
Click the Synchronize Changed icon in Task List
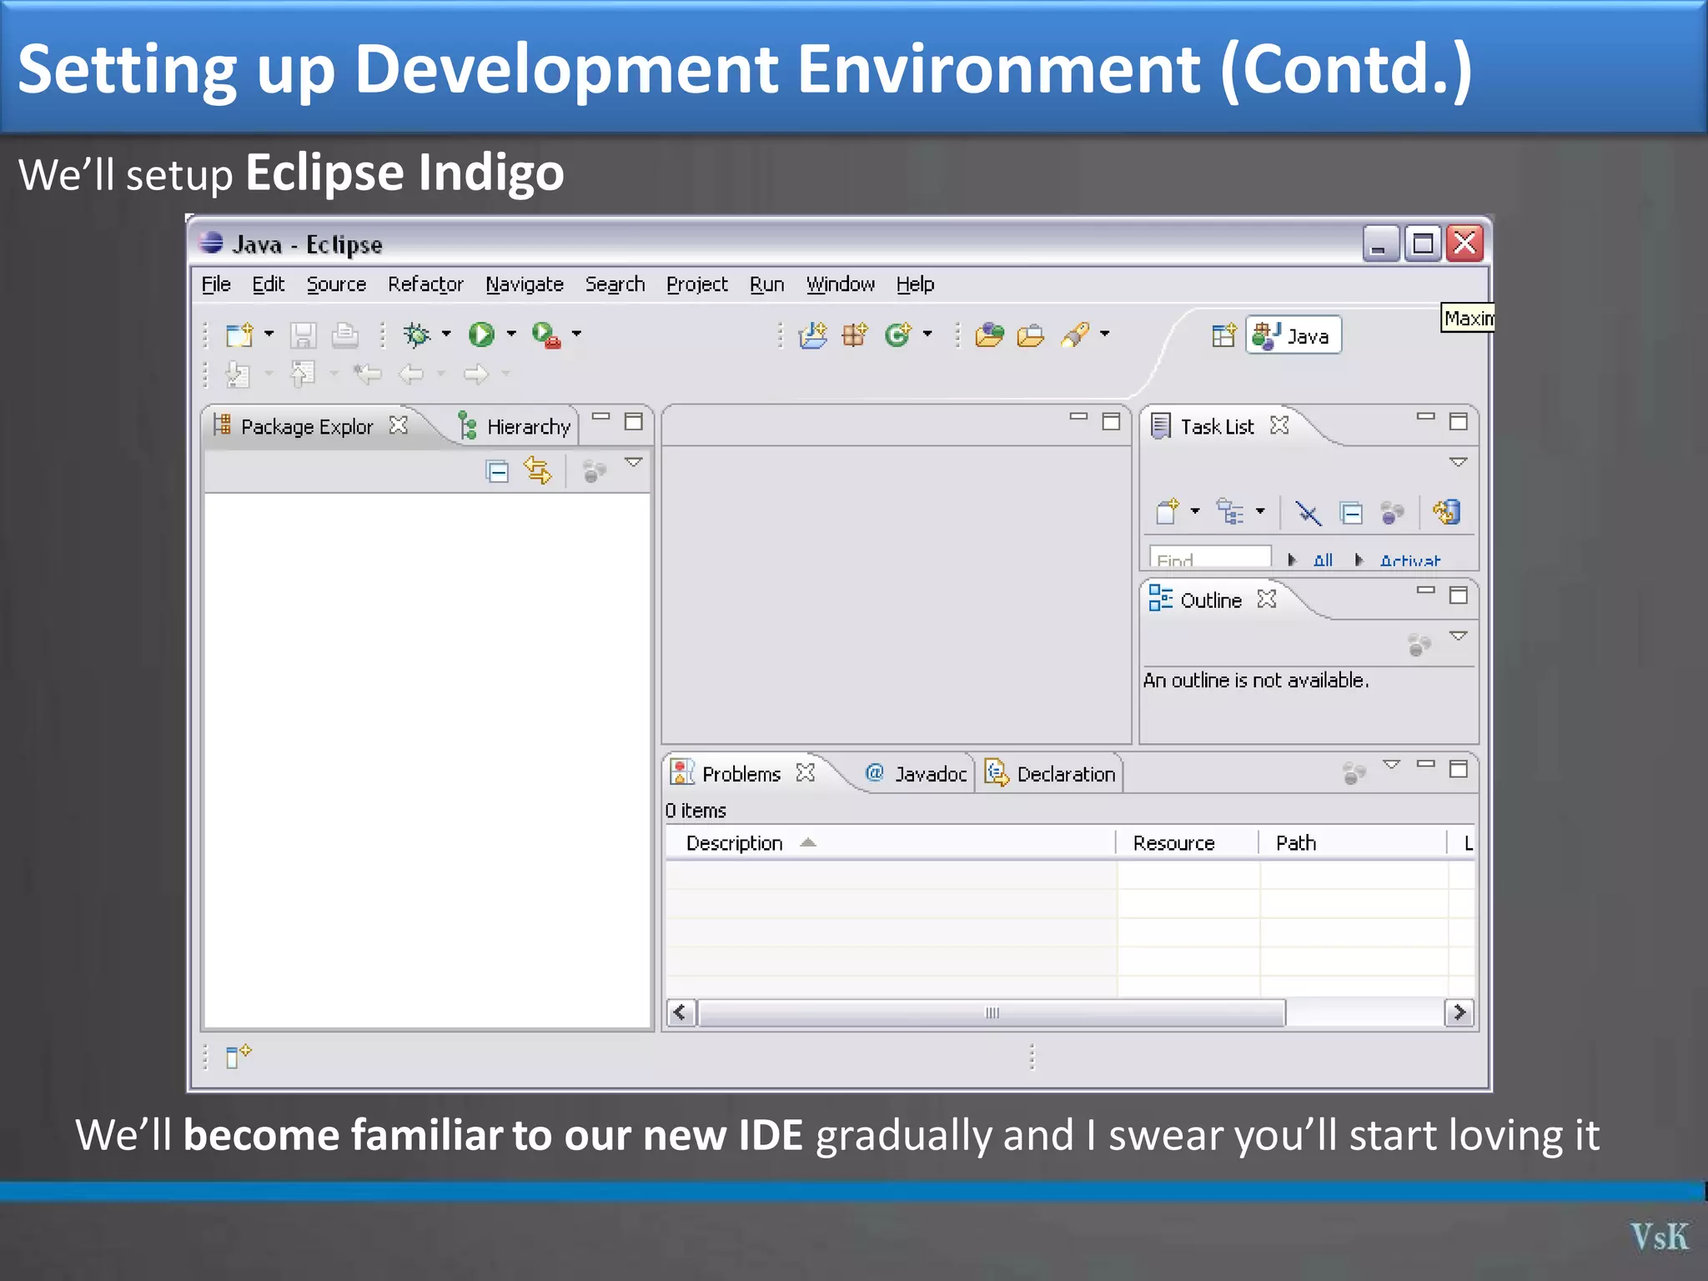pyautogui.click(x=1447, y=511)
